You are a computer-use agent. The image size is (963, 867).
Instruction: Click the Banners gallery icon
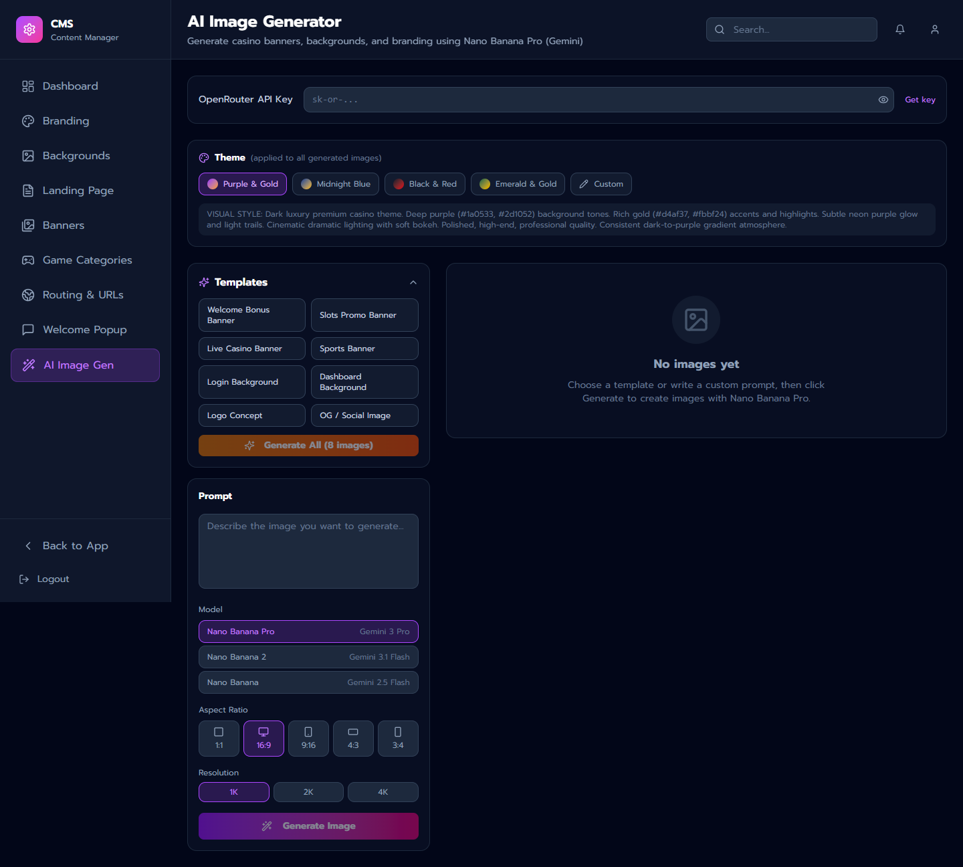[x=28, y=225]
